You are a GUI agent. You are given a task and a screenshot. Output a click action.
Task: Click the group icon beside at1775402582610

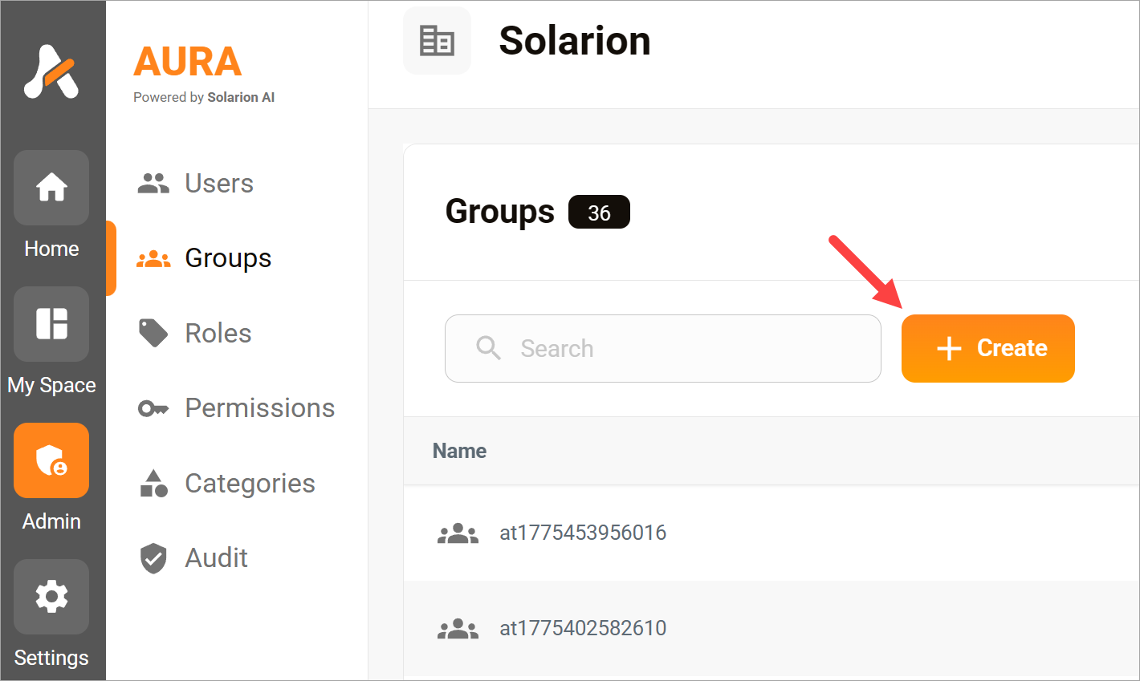coord(458,628)
